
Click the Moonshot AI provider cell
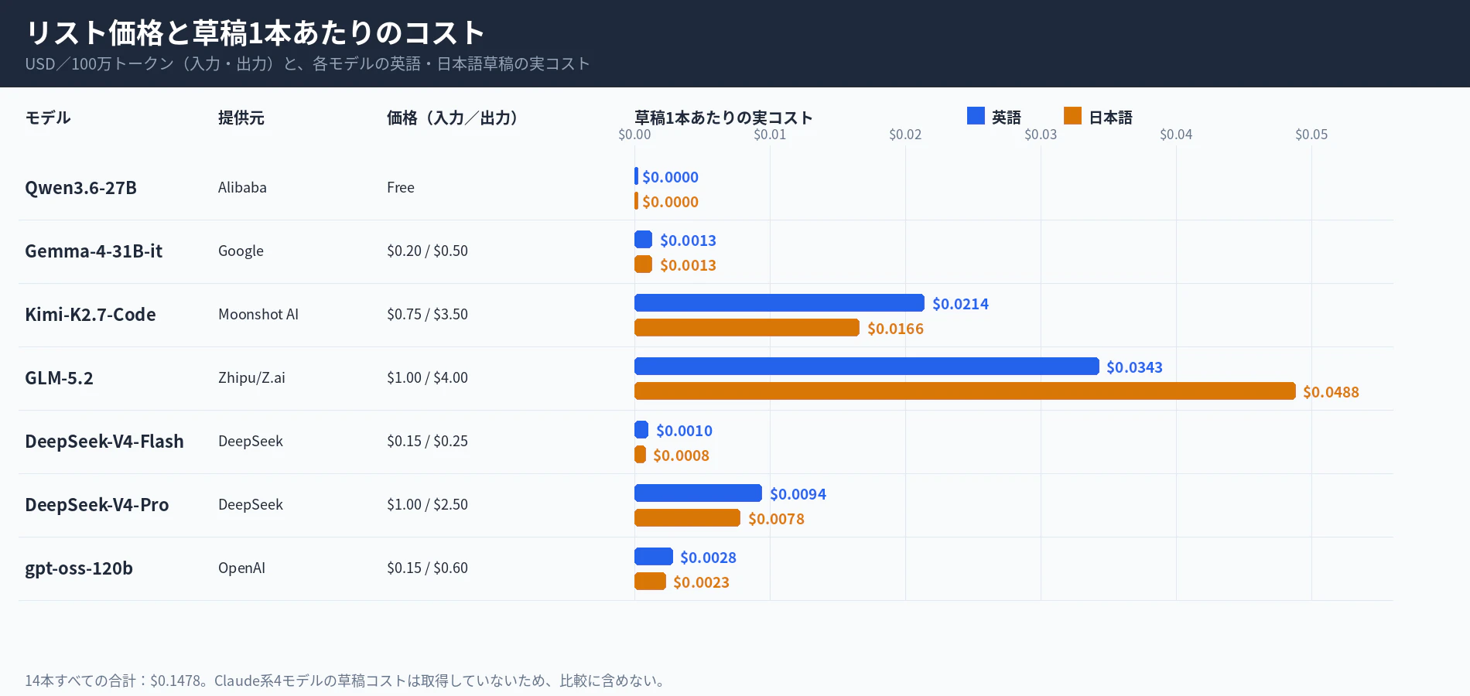pyautogui.click(x=258, y=314)
